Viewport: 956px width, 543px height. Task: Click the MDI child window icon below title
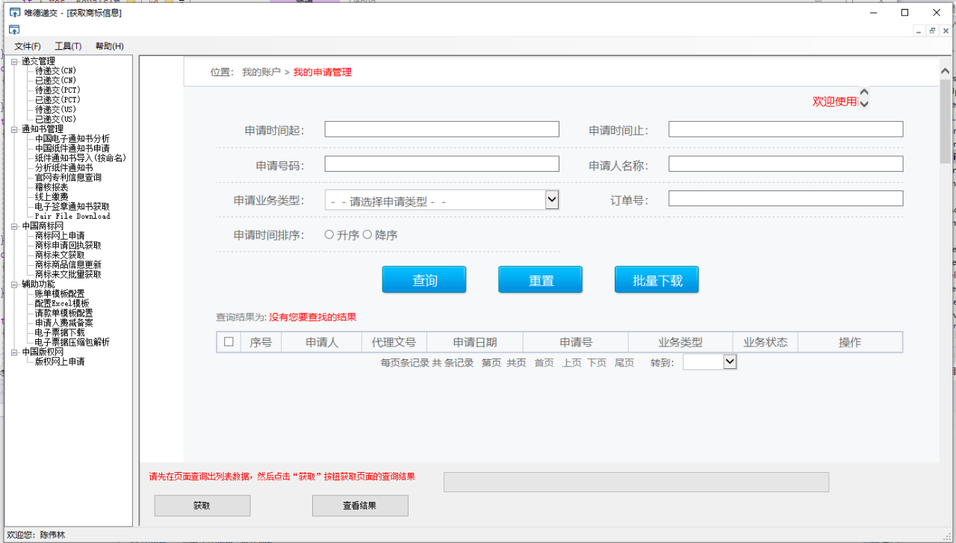coord(14,30)
